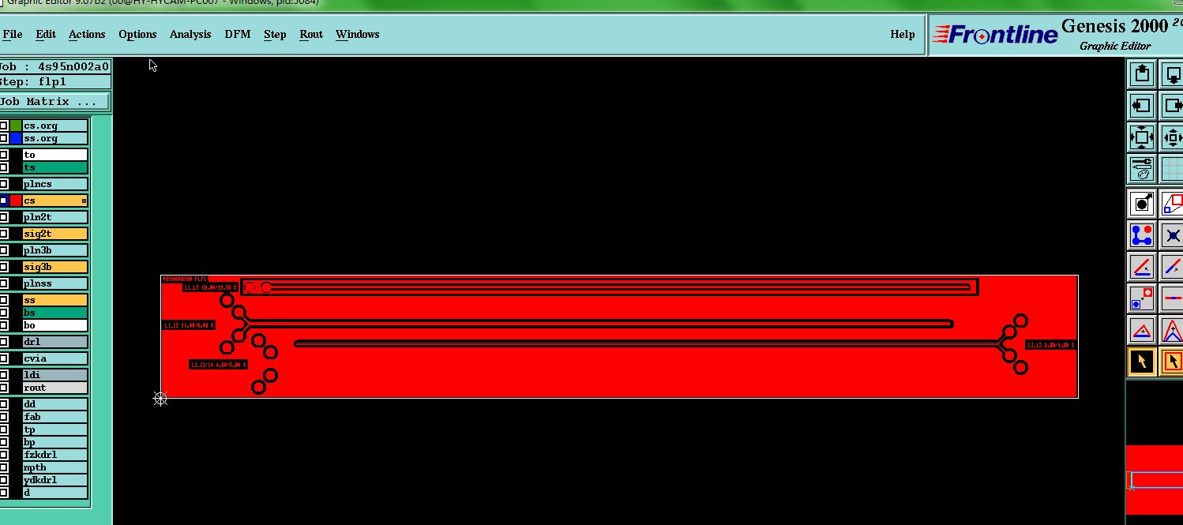1183x525 pixels.
Task: Click the Frontline logo
Action: [x=995, y=35]
